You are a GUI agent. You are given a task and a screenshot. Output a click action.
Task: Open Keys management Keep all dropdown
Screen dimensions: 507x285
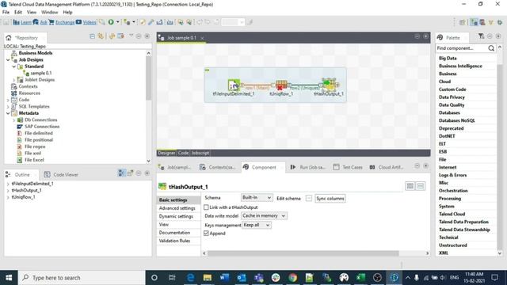[257, 225]
